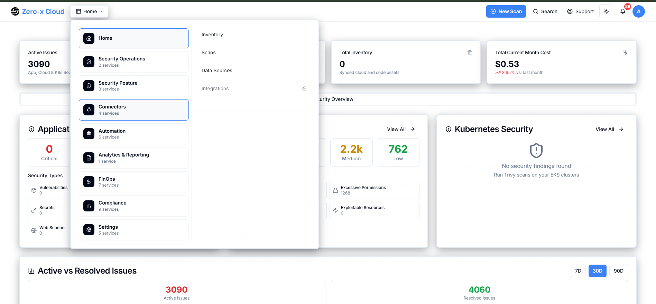Screen dimensions: 656x304
Task: Click the FinOps dollar icon
Action: pos(89,182)
